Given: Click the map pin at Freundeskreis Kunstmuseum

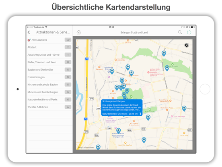Looking at the screenshot, I should point(119,131).
